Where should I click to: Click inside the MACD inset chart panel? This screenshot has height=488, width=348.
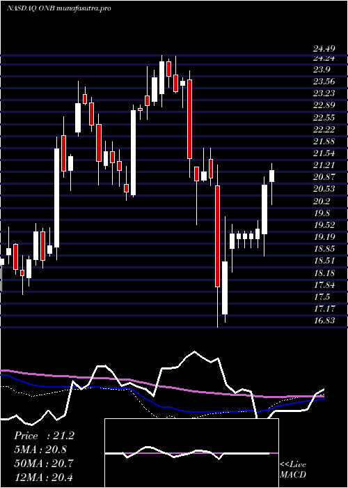[x=191, y=453]
